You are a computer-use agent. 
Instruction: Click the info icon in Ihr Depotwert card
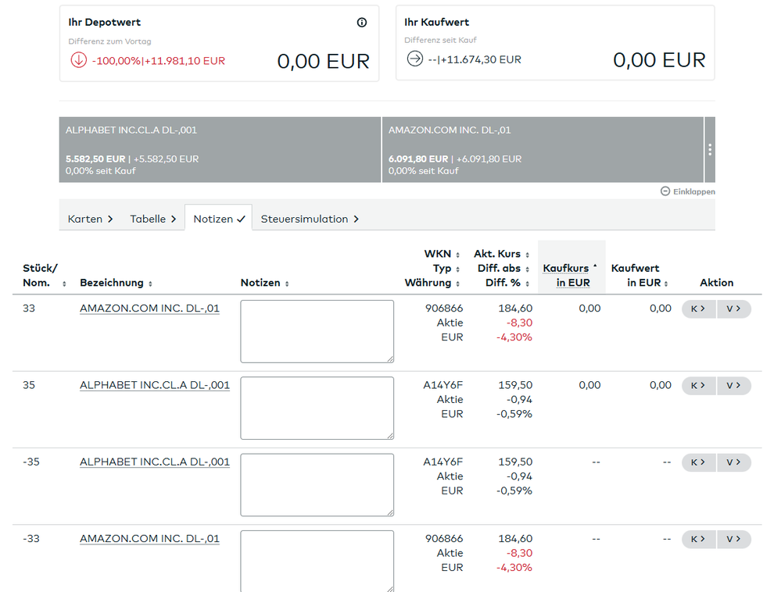(x=361, y=23)
